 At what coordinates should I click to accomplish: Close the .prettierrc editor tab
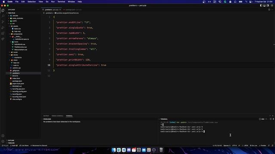click(60, 9)
